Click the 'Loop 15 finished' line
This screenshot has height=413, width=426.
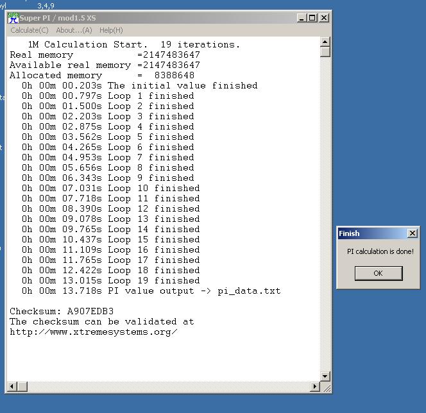coord(111,239)
